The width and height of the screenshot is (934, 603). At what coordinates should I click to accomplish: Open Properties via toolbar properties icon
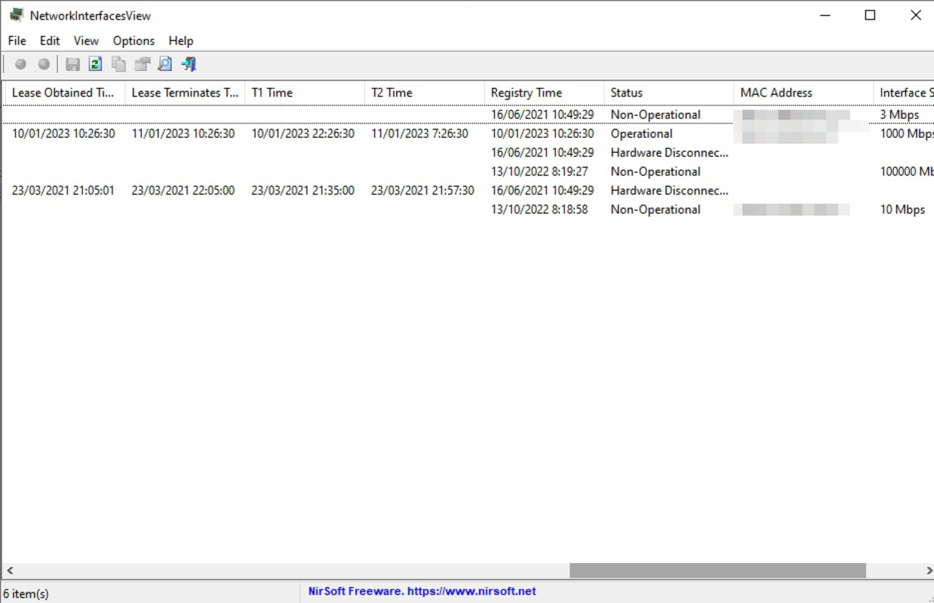click(142, 65)
